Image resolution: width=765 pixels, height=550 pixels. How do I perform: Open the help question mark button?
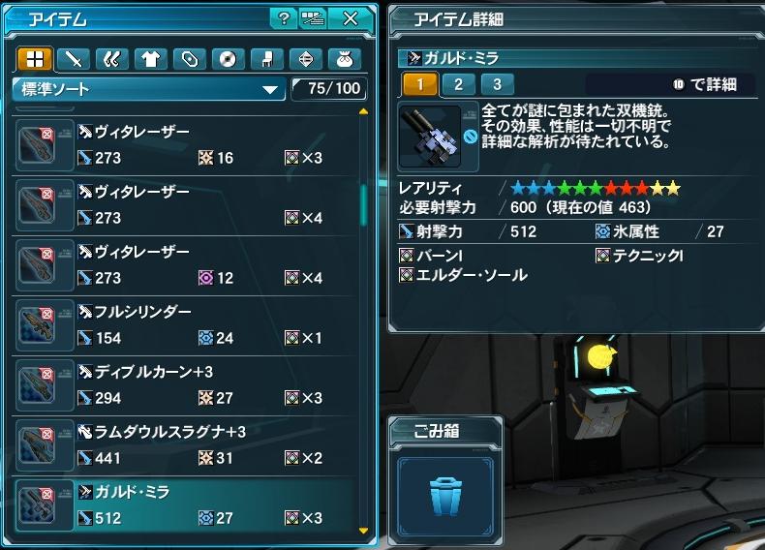coord(284,18)
